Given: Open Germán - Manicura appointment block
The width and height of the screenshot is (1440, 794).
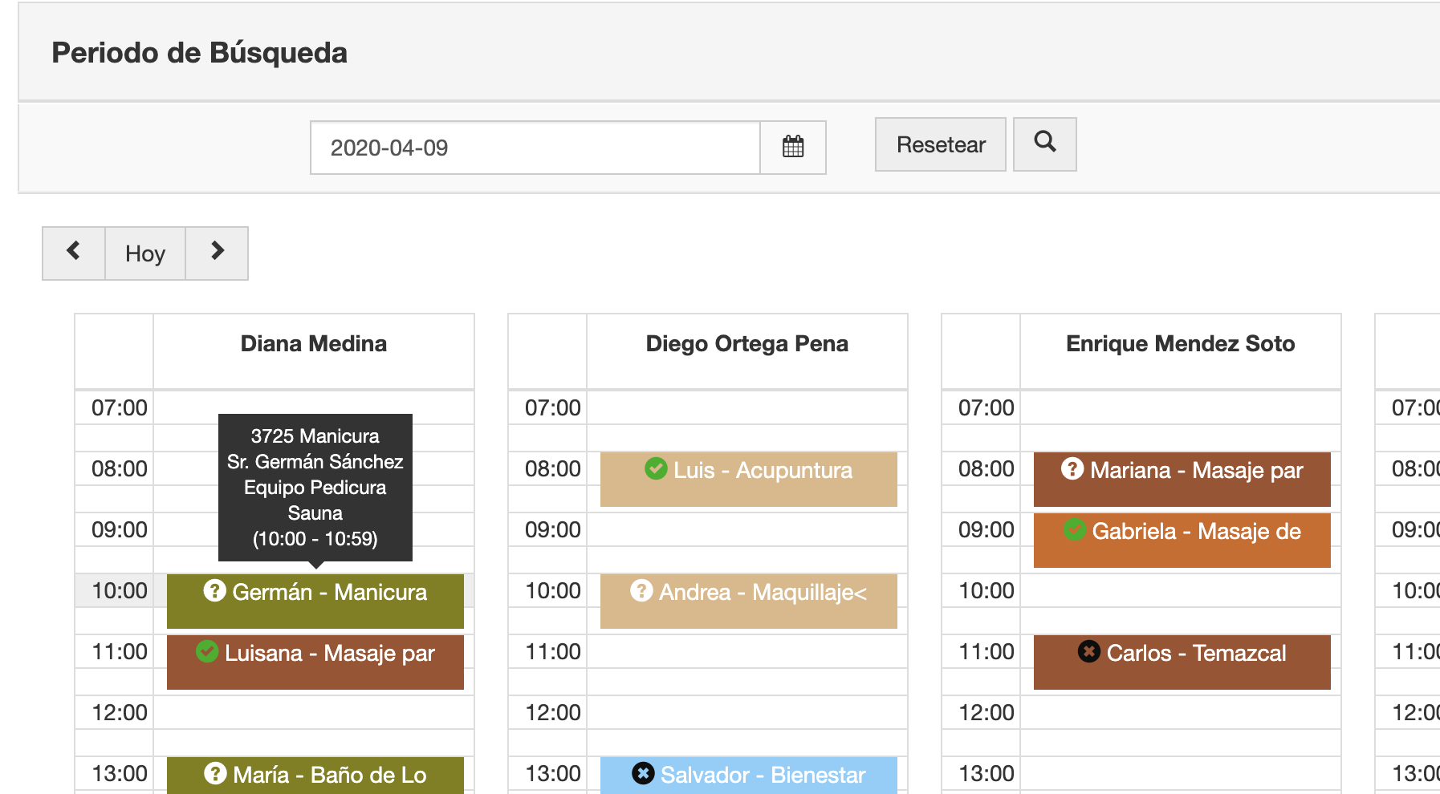Looking at the screenshot, I should click(315, 601).
